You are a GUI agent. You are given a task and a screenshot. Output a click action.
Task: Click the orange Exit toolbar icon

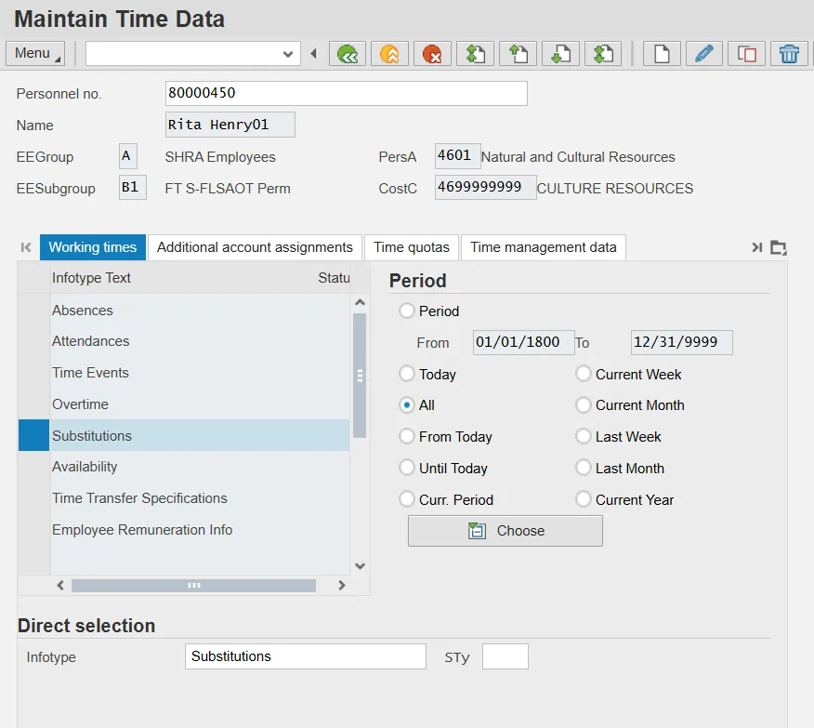pos(389,54)
